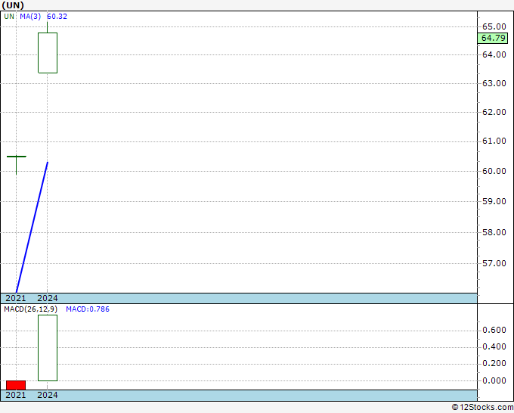Viewport: 514px width, 413px height.
Task: Click the 61.00 price axis label
Action: [494, 141]
